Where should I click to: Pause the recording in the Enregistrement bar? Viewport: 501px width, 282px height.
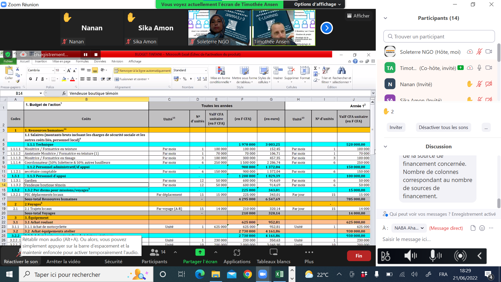(x=86, y=54)
